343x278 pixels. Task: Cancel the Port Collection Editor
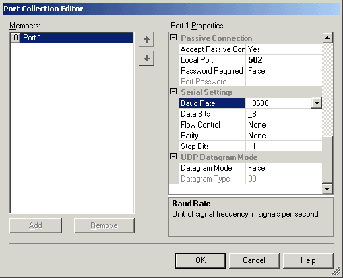(254, 260)
